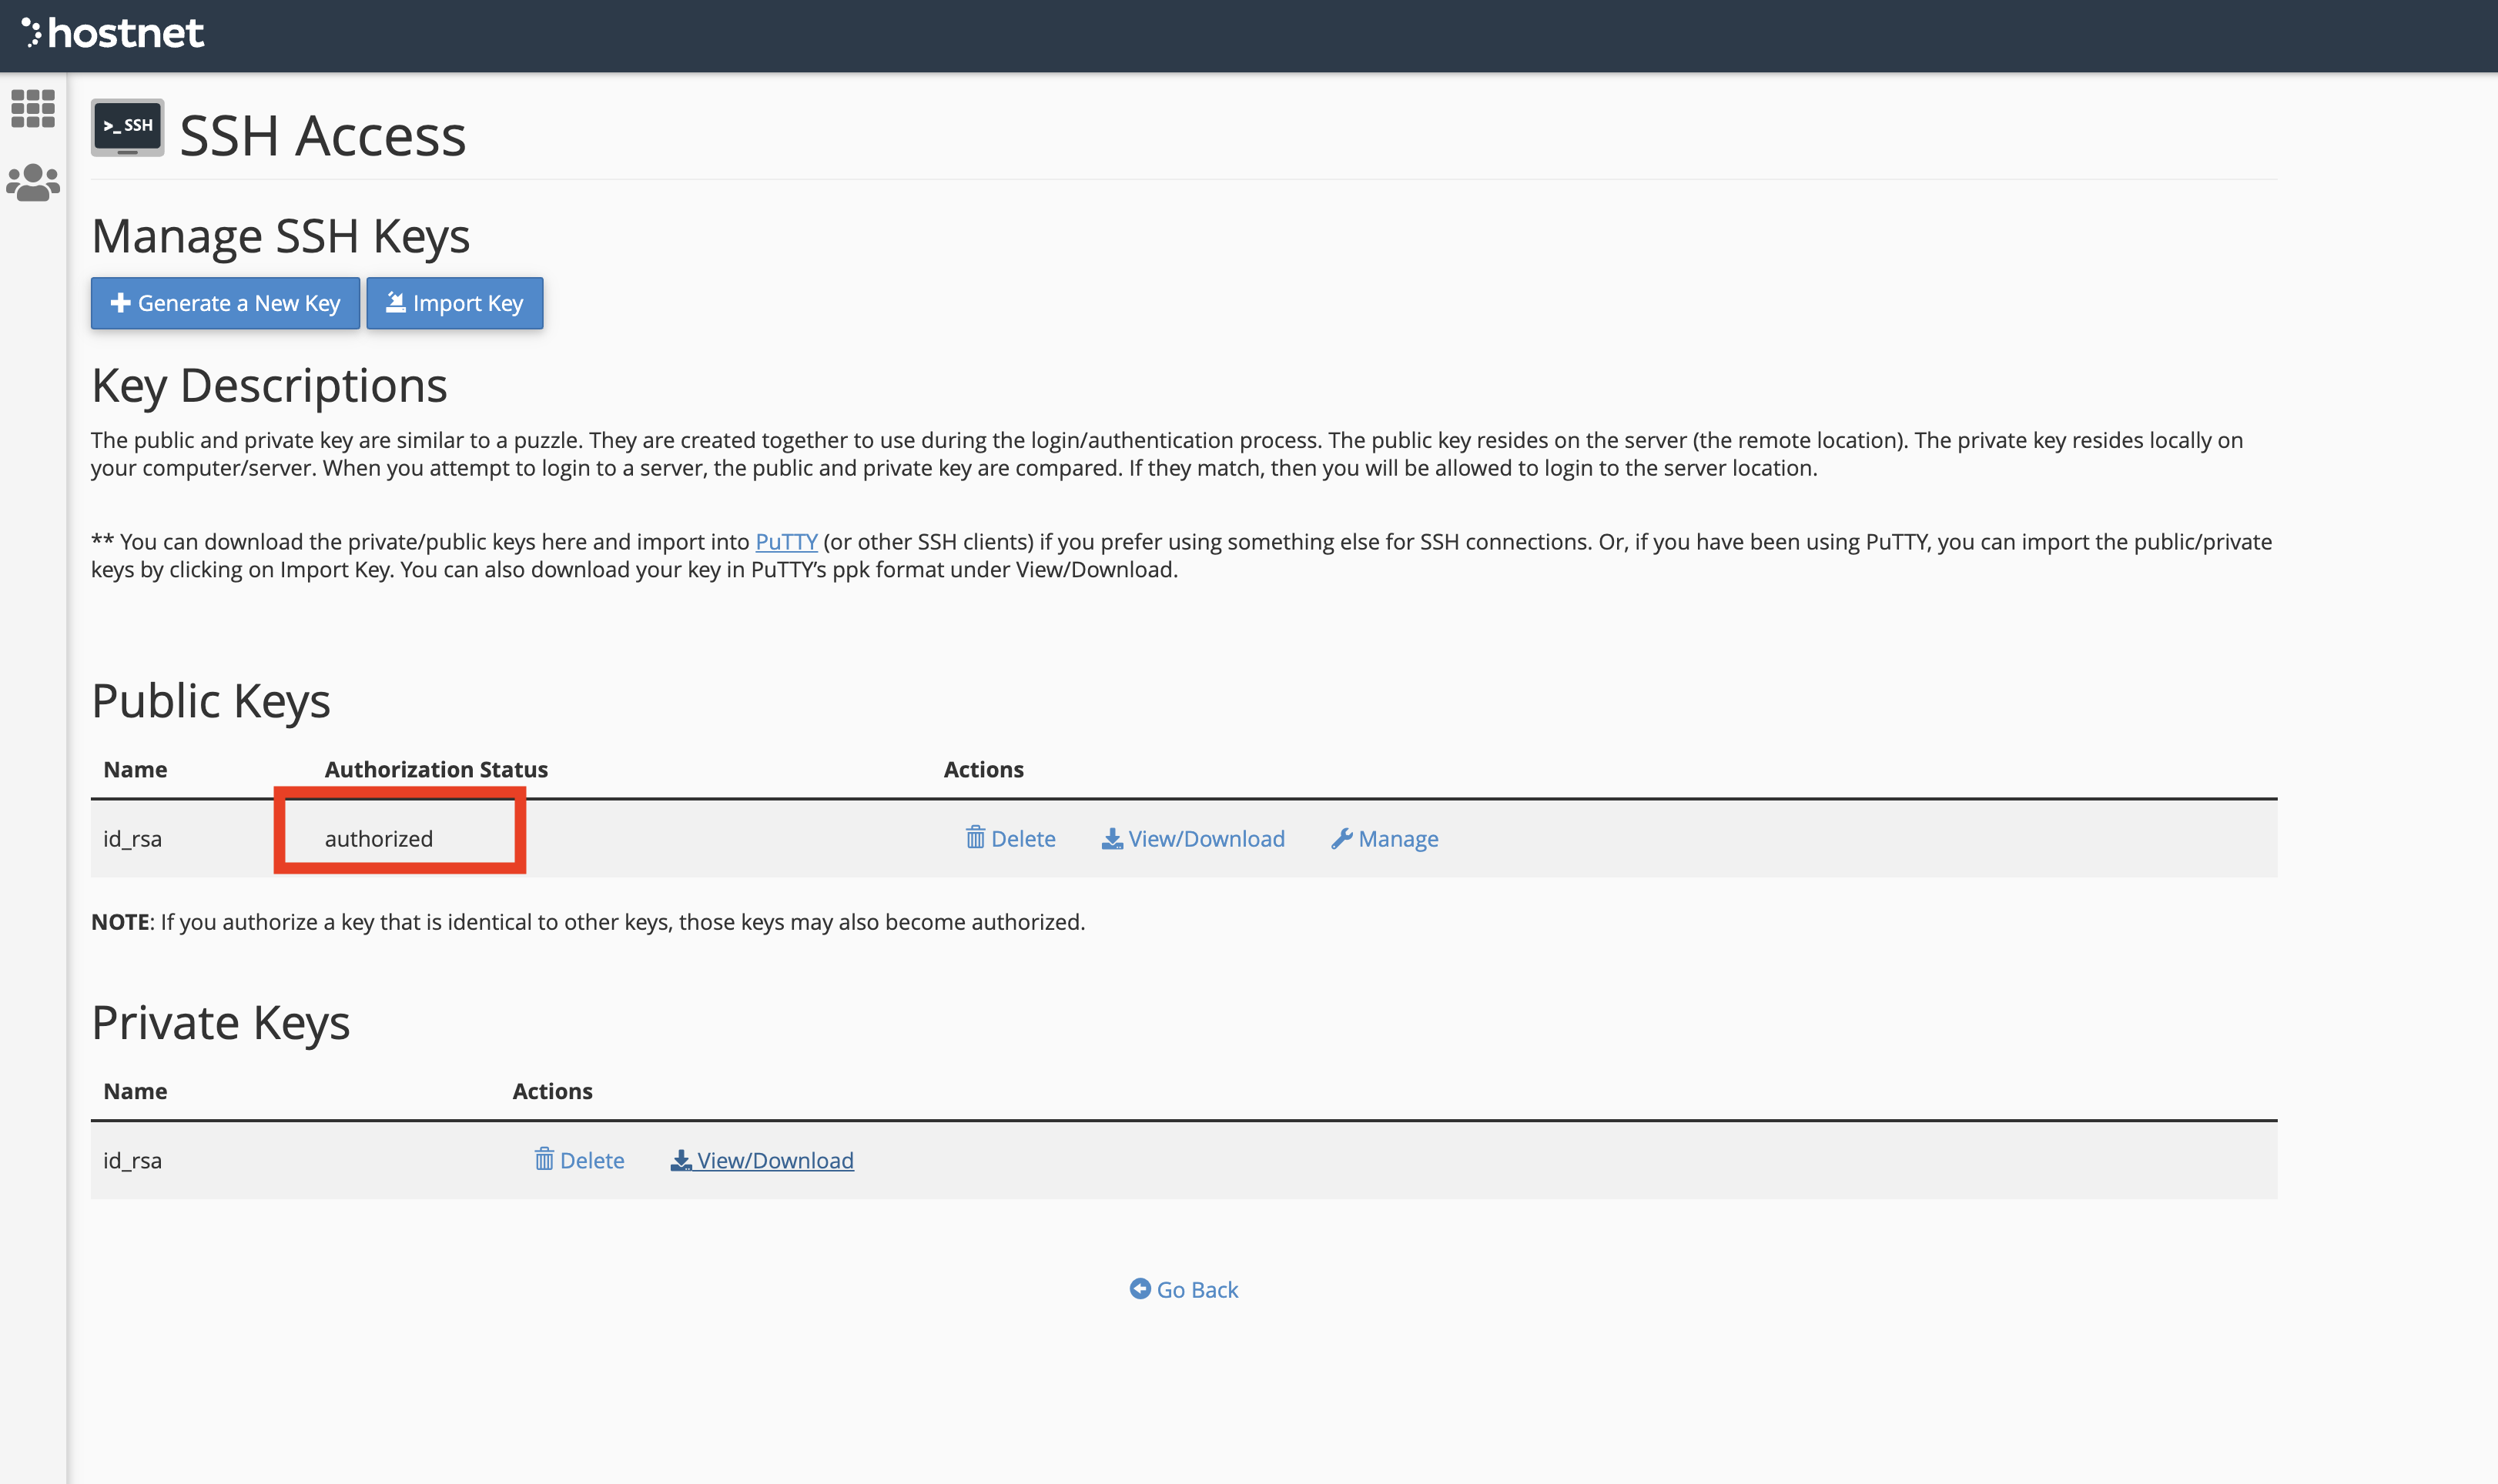The image size is (2498, 1484).
Task: Open the PuTTY link
Action: [785, 541]
